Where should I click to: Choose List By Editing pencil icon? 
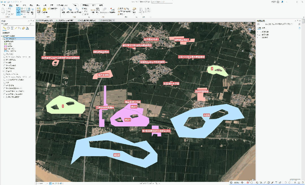[x=16, y=28]
